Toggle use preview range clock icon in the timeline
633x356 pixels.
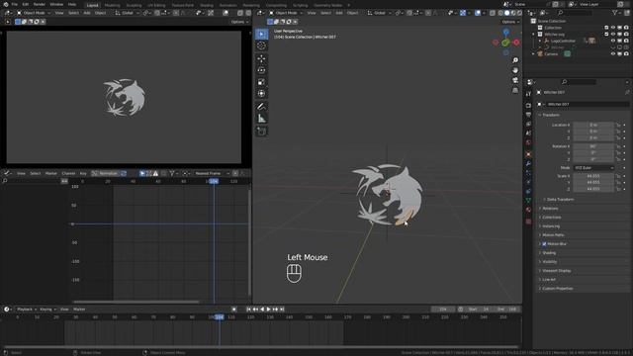(x=461, y=310)
